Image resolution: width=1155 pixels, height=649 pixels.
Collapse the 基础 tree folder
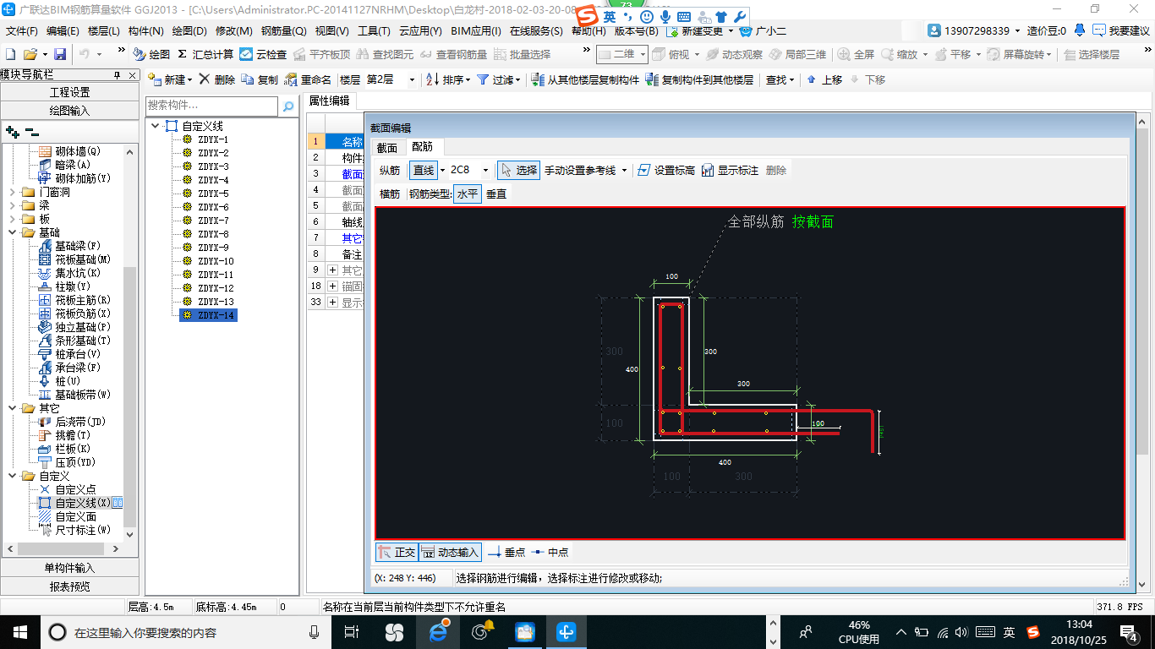[x=14, y=232]
